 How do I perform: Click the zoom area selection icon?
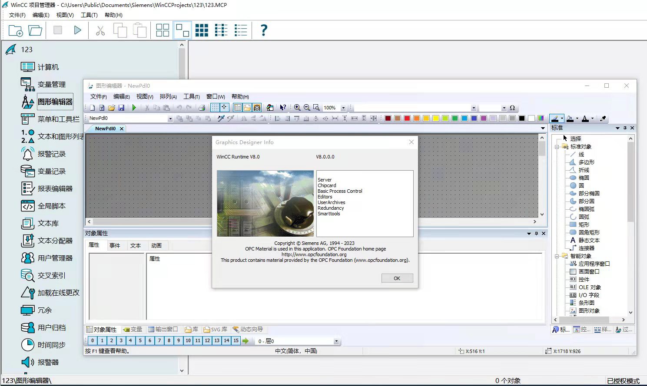[316, 108]
